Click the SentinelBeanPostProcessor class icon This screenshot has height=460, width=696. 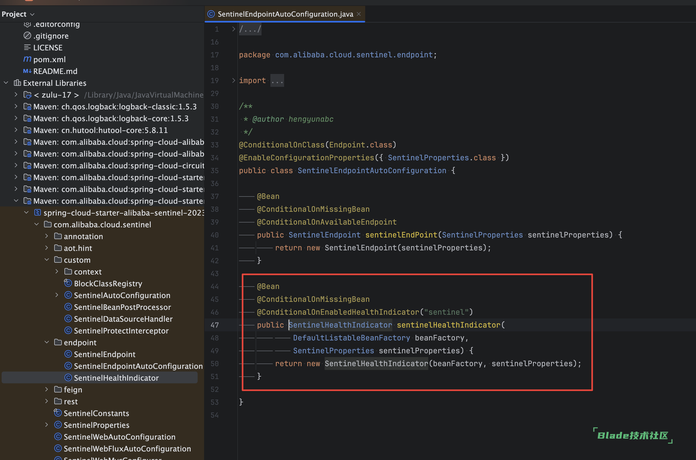pos(68,307)
